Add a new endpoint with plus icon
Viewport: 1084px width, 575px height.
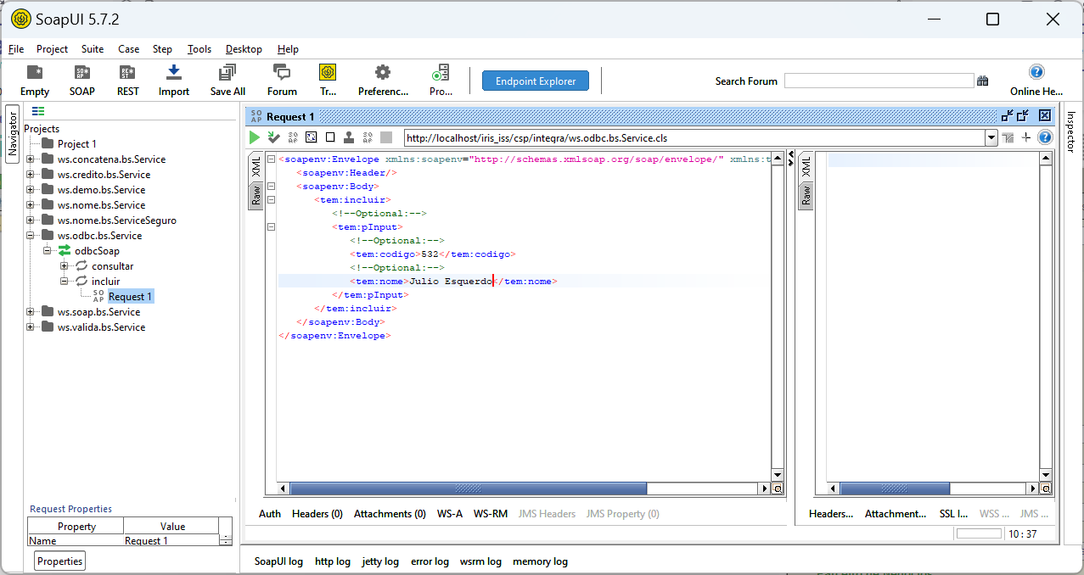[1026, 137]
